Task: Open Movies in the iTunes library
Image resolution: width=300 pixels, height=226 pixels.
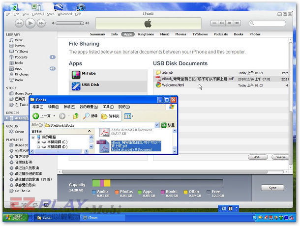Action: (20, 46)
